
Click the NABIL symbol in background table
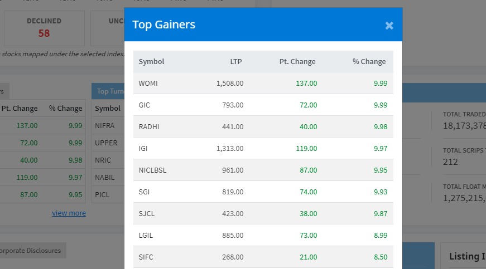tap(104, 178)
